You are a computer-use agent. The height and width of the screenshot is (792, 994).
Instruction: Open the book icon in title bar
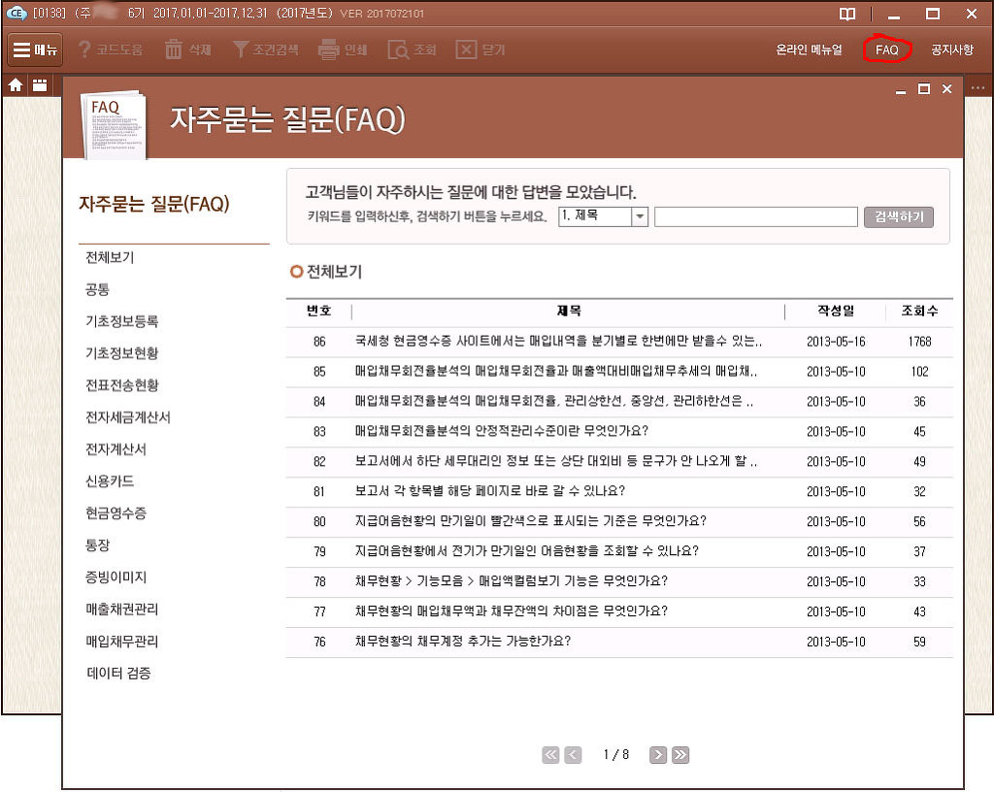tap(848, 15)
